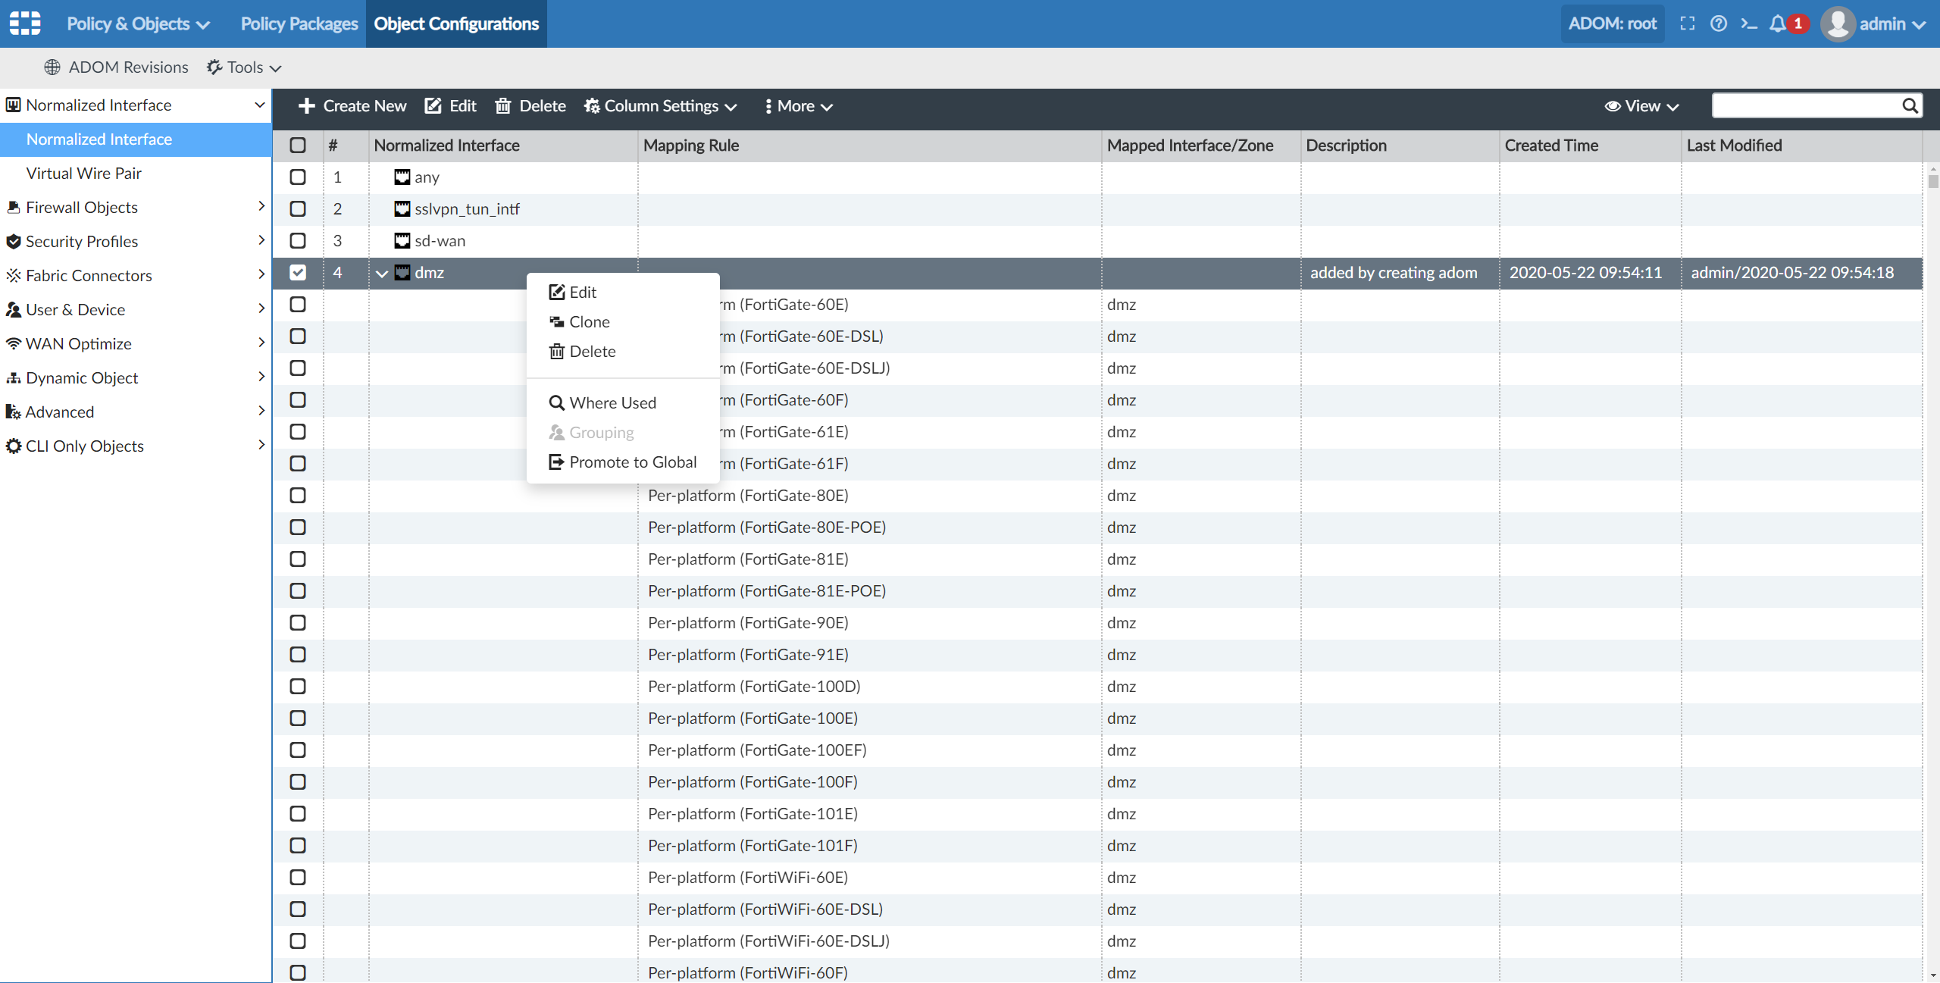Click the search magnifier icon
This screenshot has width=1940, height=983.
[x=1910, y=106]
